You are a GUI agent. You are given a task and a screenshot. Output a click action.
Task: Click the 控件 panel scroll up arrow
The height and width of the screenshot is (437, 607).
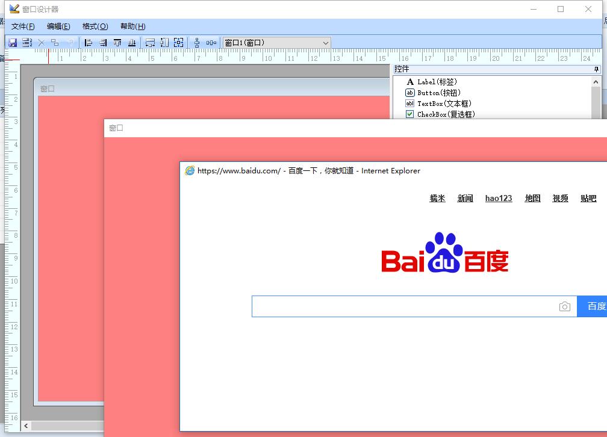[596, 82]
